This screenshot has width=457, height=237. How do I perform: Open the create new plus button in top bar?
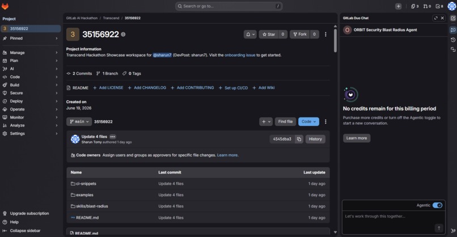point(398,6)
